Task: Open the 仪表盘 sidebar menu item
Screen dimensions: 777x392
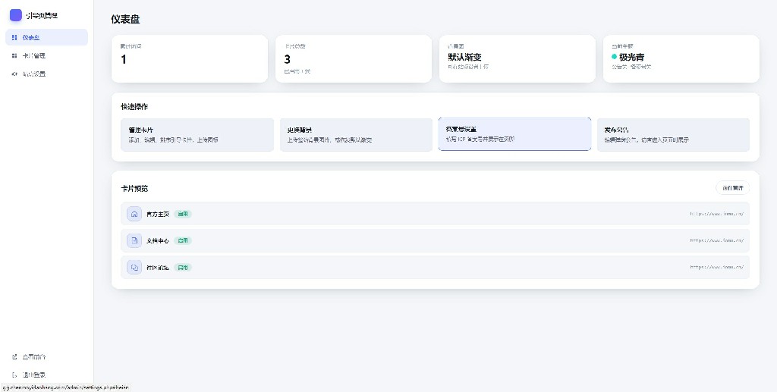Action: [x=46, y=37]
